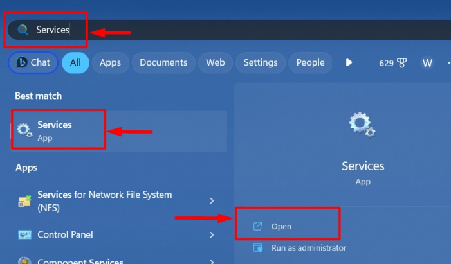Switch to the Documents filter tab
This screenshot has width=451, height=264.
(x=163, y=62)
